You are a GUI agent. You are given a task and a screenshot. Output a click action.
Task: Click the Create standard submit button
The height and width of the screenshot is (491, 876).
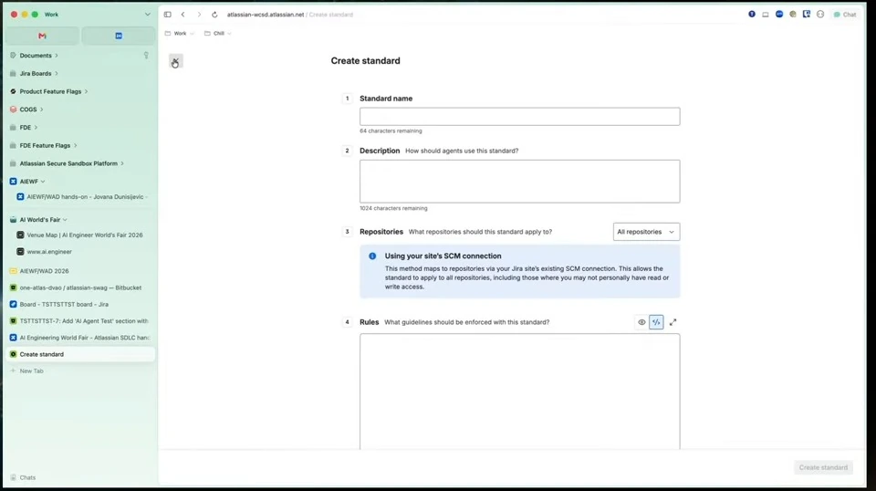pos(823,467)
